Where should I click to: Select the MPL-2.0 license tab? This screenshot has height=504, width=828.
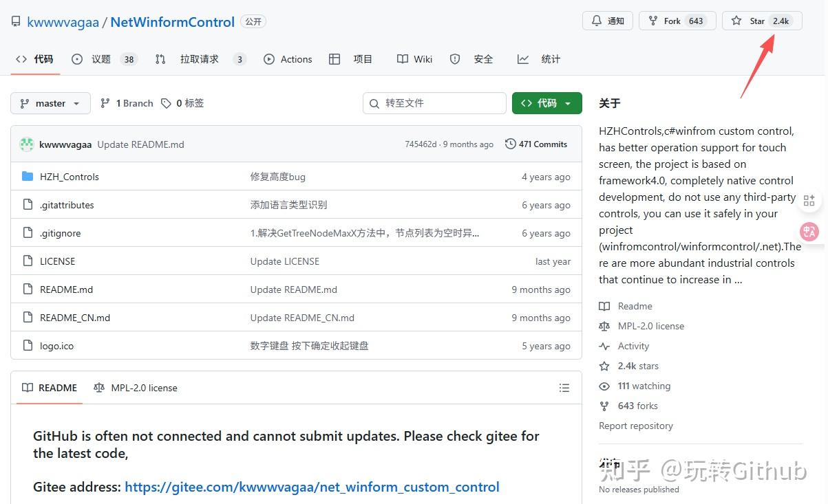pos(136,388)
